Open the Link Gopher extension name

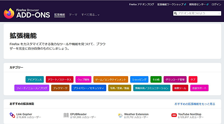(x=24, y=114)
